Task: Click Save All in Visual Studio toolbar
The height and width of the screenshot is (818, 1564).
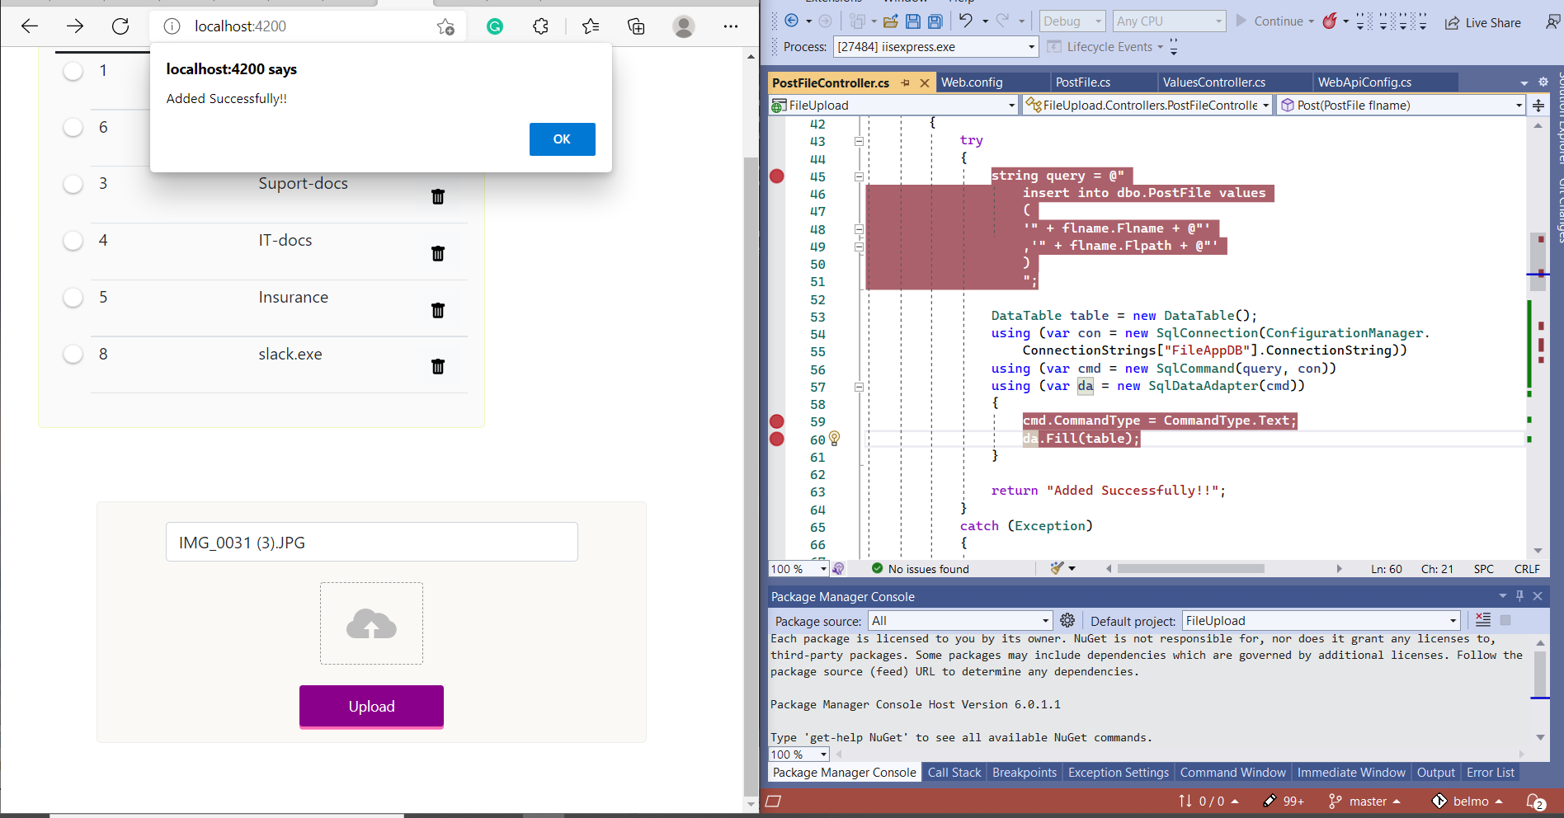Action: click(935, 21)
